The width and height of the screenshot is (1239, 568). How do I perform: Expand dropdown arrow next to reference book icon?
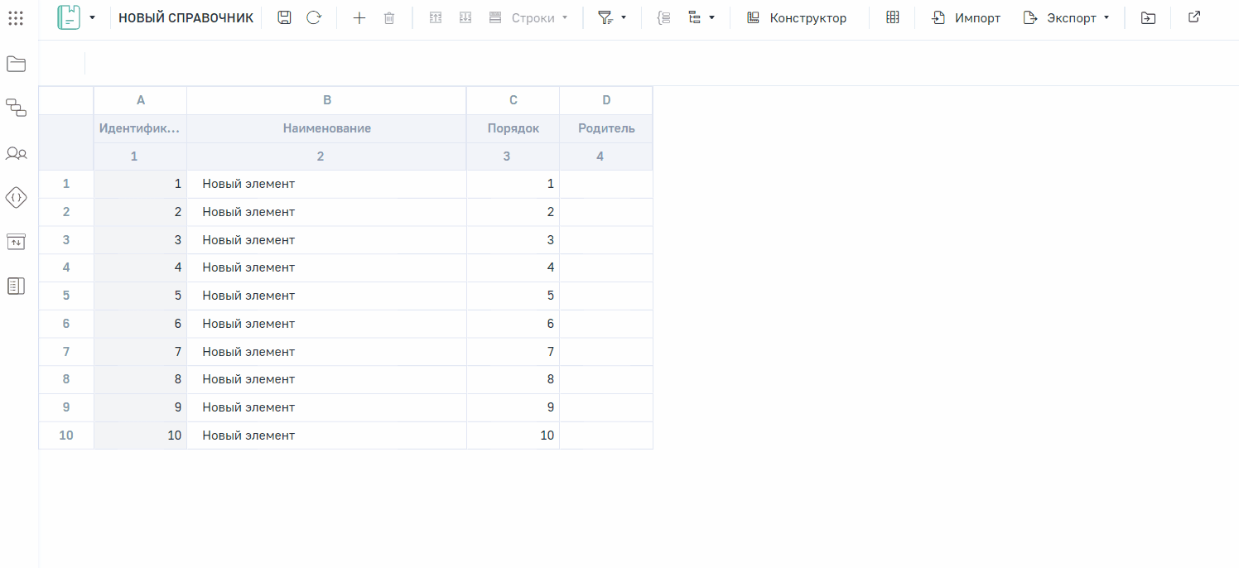(x=92, y=17)
